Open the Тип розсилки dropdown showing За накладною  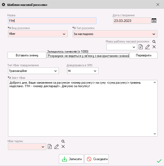click(115, 34)
